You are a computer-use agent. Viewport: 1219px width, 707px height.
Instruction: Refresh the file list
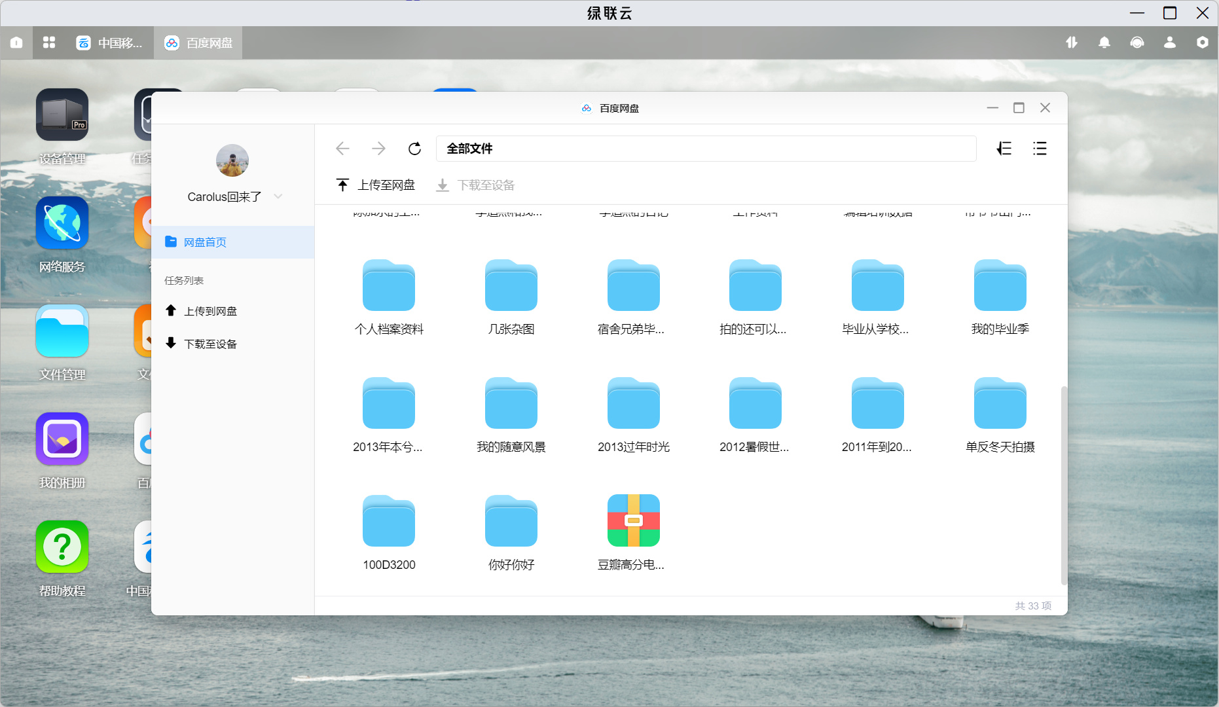tap(414, 149)
